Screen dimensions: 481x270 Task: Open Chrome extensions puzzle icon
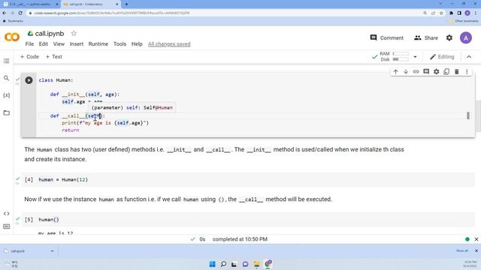(x=451, y=13)
